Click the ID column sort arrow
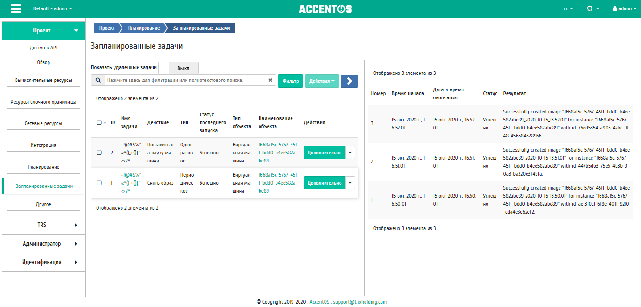Image resolution: width=641 pixels, height=307 pixels. (x=105, y=122)
